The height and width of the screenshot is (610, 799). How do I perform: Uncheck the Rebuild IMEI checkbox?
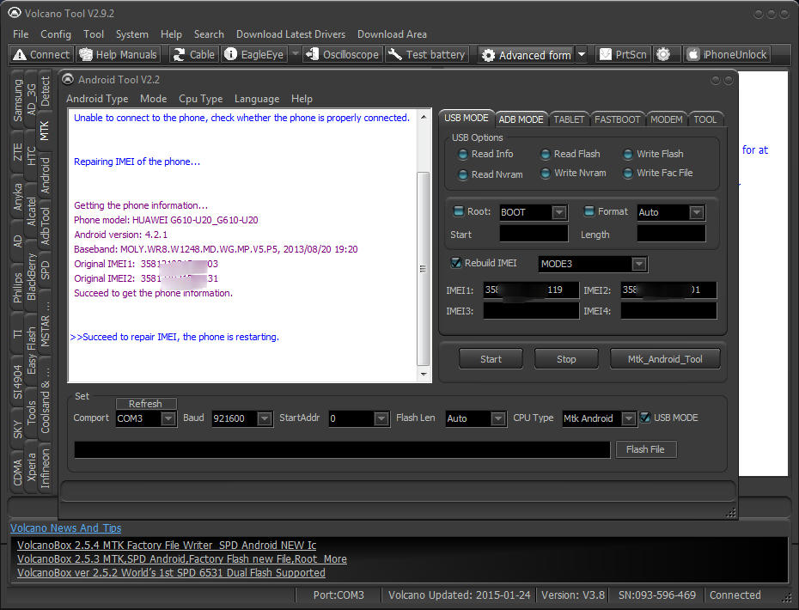(x=456, y=263)
